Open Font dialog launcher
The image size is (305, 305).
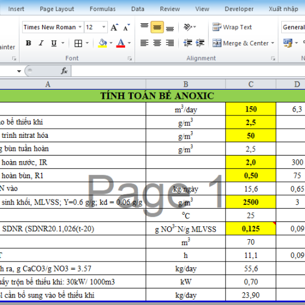point(129,59)
